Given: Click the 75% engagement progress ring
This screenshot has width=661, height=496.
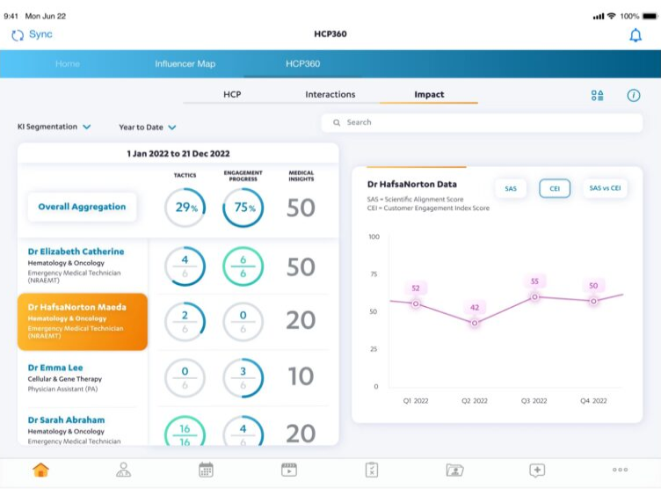Looking at the screenshot, I should pos(243,208).
